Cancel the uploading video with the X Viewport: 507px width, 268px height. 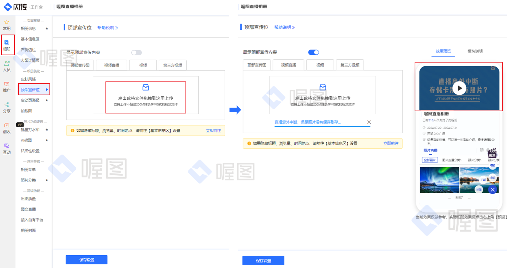[369, 122]
